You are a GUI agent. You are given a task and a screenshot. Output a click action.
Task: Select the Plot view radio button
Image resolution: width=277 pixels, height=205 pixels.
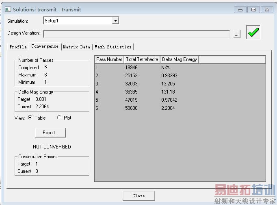pyautogui.click(x=59, y=118)
